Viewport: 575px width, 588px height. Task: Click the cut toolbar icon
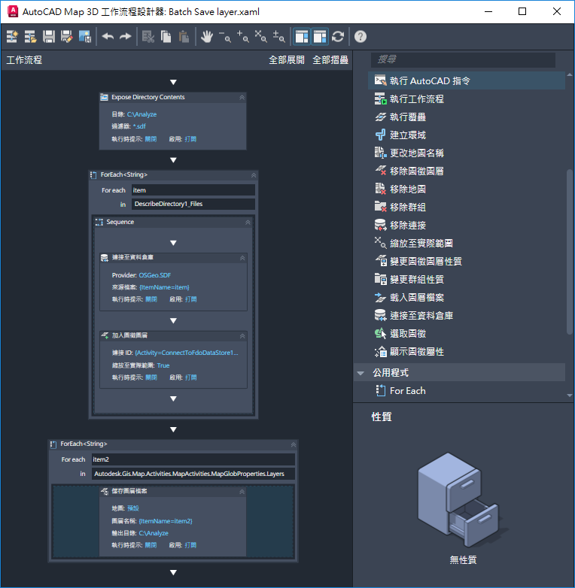coord(148,36)
